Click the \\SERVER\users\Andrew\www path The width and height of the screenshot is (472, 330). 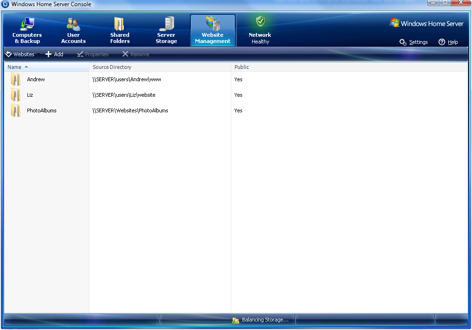pos(127,79)
